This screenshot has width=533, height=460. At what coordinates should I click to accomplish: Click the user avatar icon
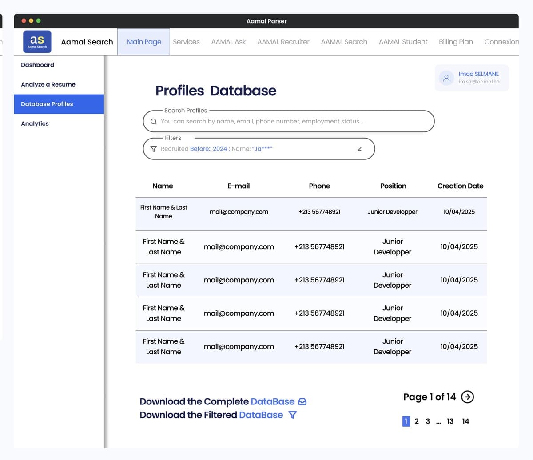point(446,78)
